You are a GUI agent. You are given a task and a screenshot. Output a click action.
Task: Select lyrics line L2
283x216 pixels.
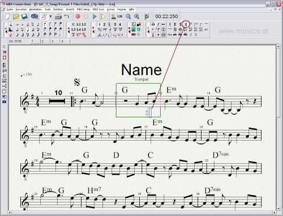[84, 24]
